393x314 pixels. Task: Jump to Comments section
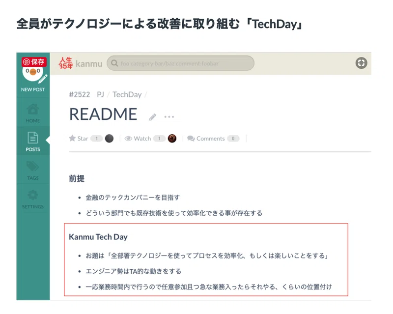(x=206, y=139)
